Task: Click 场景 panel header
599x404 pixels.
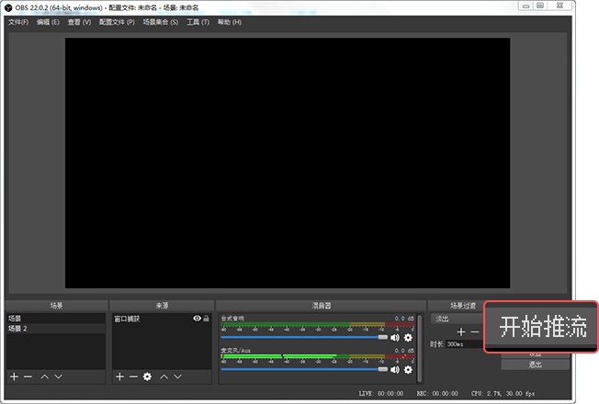Action: click(x=57, y=306)
